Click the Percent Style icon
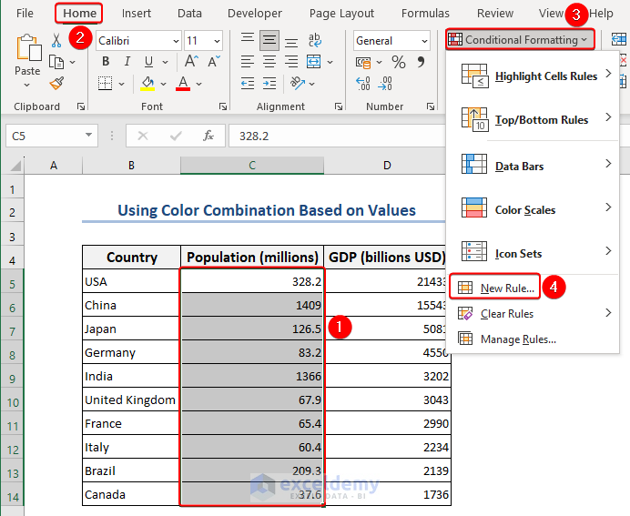This screenshot has height=516, width=630. (398, 62)
